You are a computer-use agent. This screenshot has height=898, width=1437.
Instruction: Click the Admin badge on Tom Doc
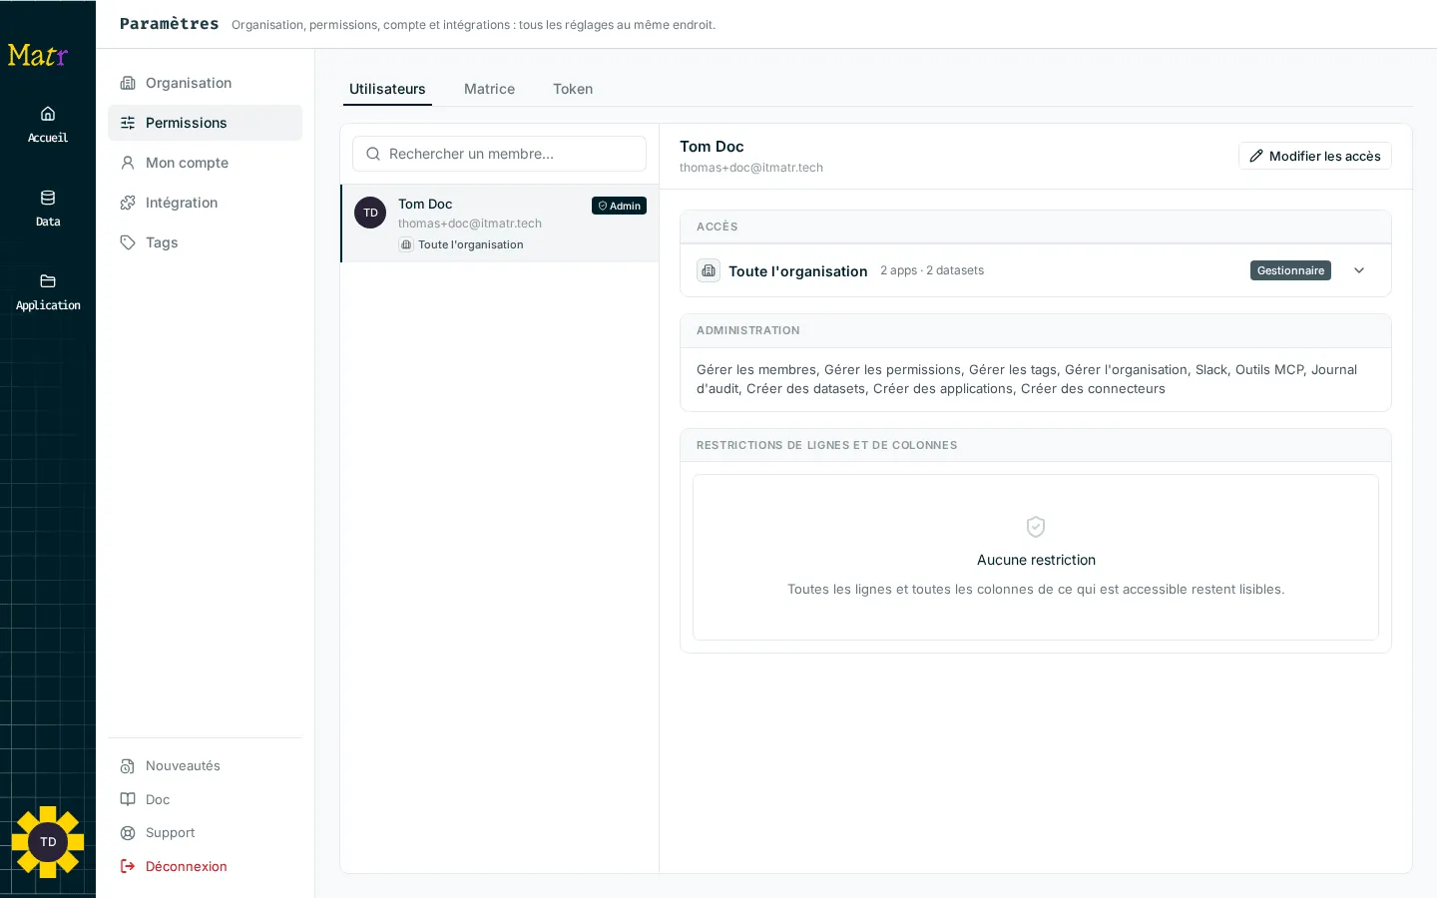[619, 206]
